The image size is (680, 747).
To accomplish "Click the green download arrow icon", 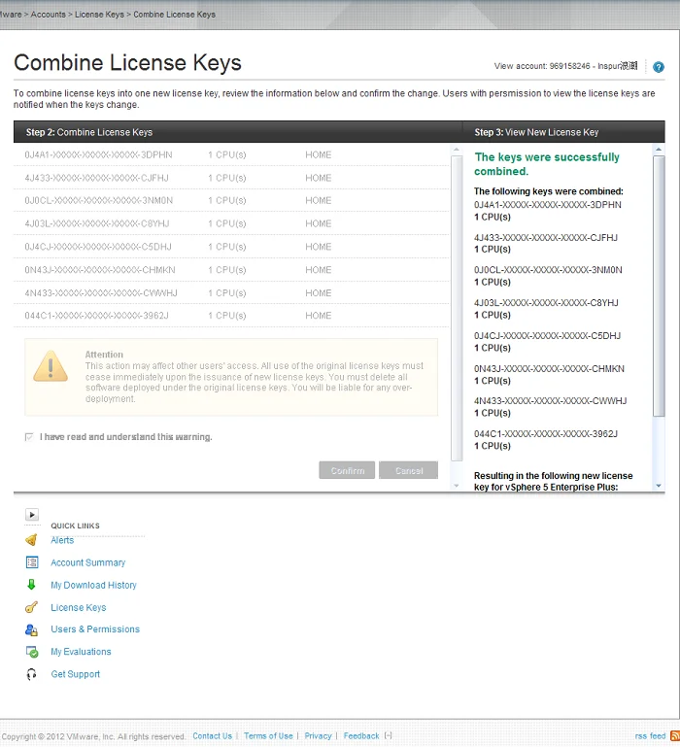I will click(x=31, y=585).
